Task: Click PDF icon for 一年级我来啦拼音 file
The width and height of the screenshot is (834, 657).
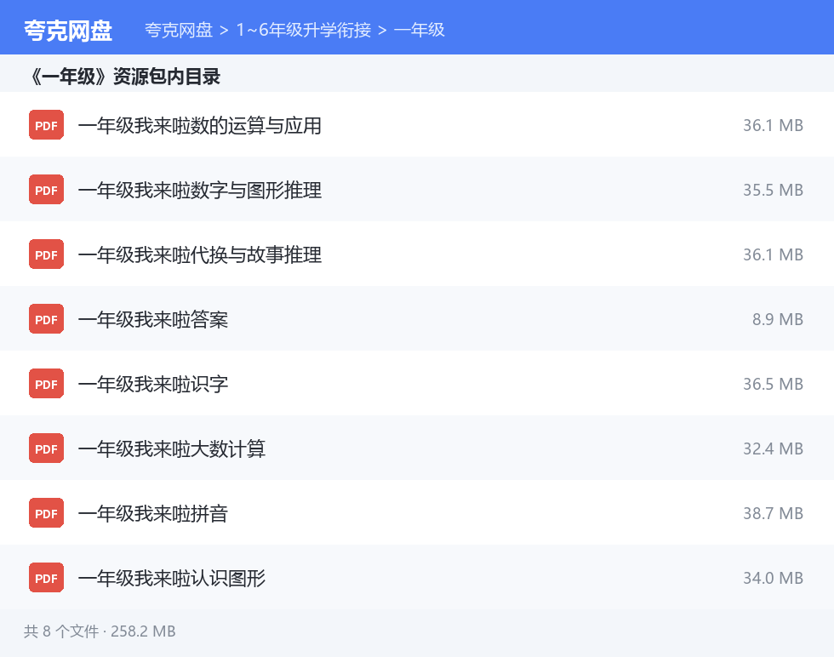Action: click(x=46, y=513)
